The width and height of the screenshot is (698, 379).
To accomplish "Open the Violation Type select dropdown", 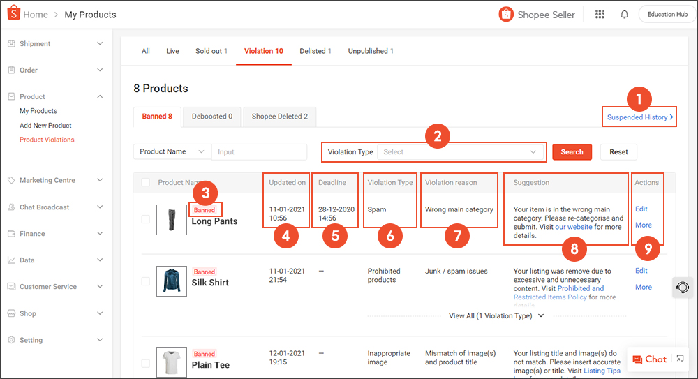I will coord(461,152).
